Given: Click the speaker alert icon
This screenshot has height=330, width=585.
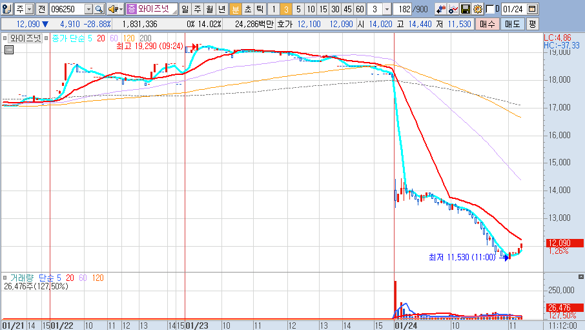Looking at the screenshot, I should (x=113, y=9).
